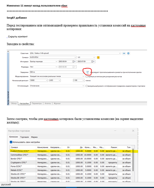Click the commissions table vertical scrollbar
Screen dimensions: 154x188
click(x=133, y=160)
